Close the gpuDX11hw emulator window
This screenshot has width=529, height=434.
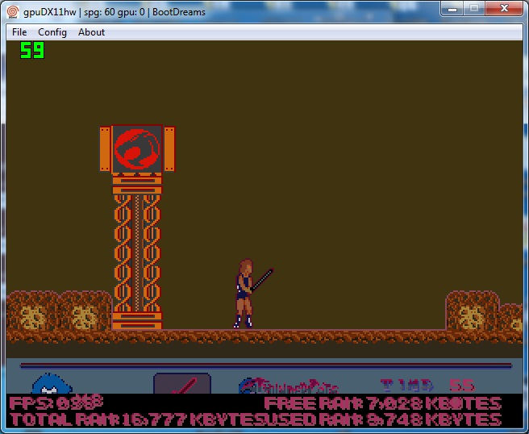click(x=504, y=8)
